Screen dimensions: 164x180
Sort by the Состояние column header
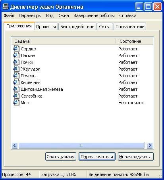coord(135,41)
